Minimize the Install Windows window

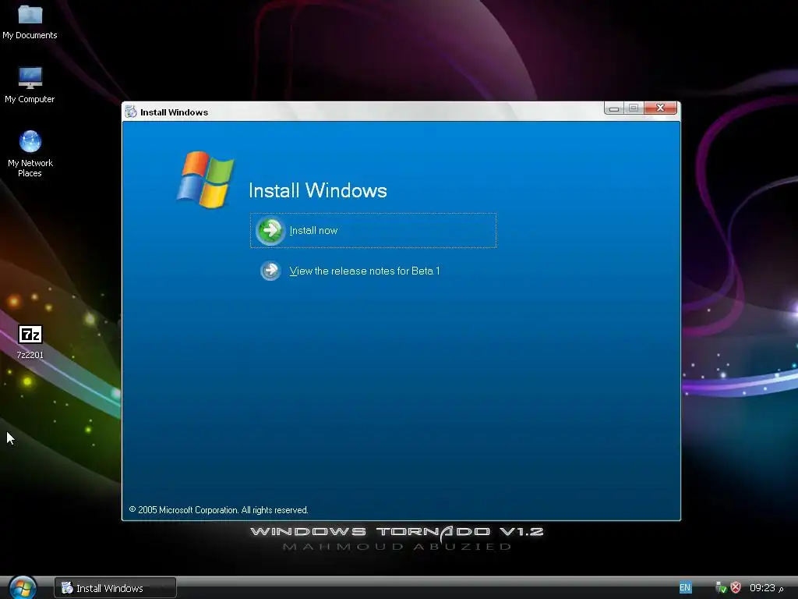coord(614,108)
